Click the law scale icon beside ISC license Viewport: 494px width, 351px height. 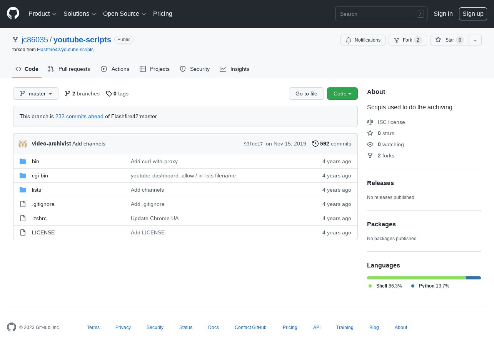pyautogui.click(x=370, y=122)
